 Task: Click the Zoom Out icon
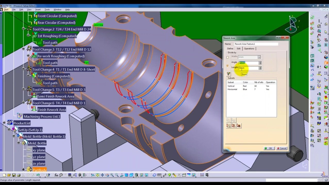(116, 175)
